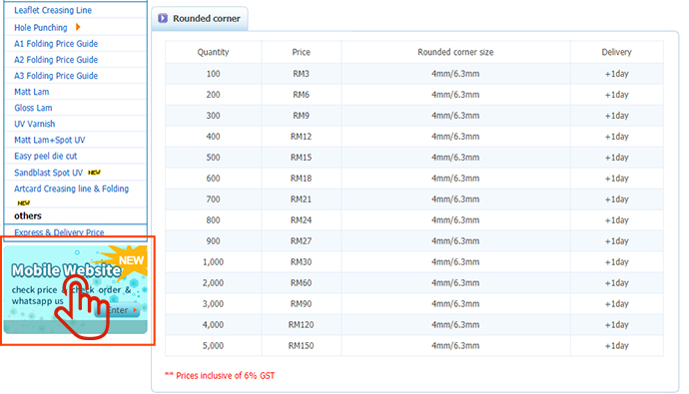689x394 pixels.
Task: Select the quantity 600 cell
Action: [x=213, y=179]
